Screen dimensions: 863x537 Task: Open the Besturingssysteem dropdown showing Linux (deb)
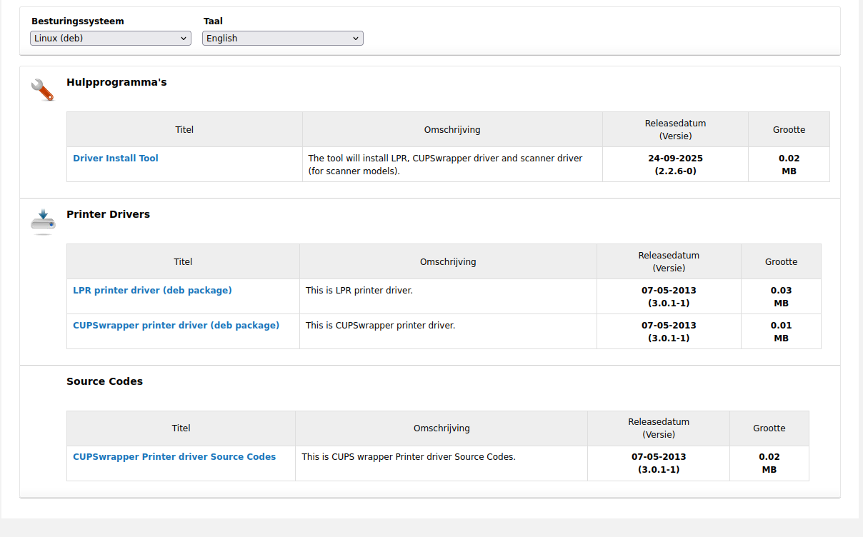tap(111, 39)
